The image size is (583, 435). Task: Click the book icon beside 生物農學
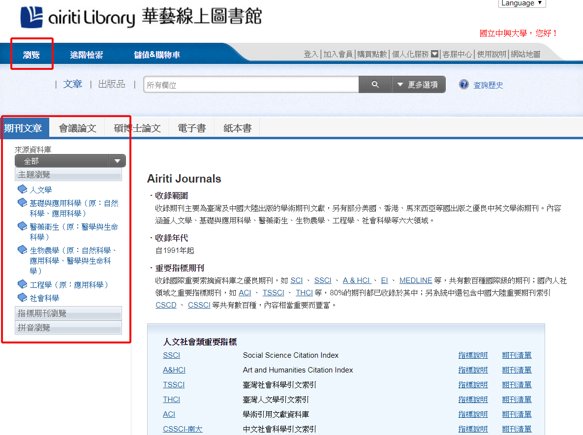(x=22, y=249)
